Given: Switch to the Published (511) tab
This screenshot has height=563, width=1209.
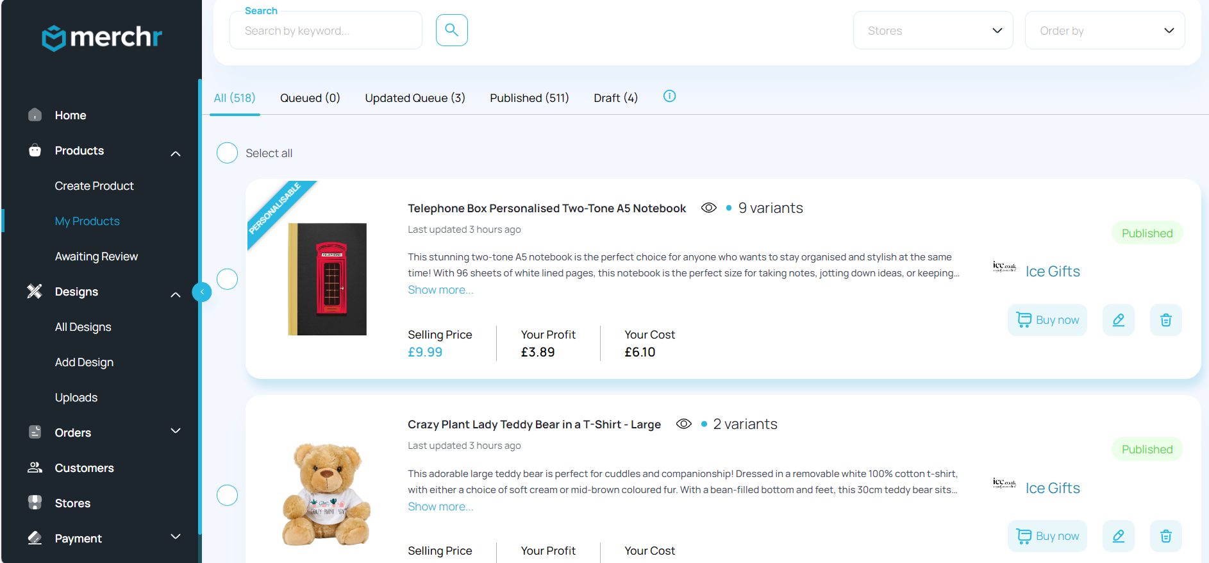Looking at the screenshot, I should click(529, 98).
